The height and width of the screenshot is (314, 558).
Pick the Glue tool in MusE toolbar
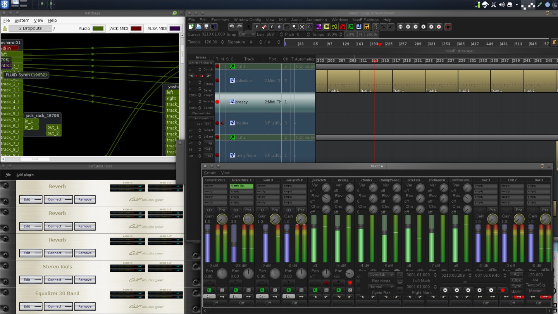(279, 27)
